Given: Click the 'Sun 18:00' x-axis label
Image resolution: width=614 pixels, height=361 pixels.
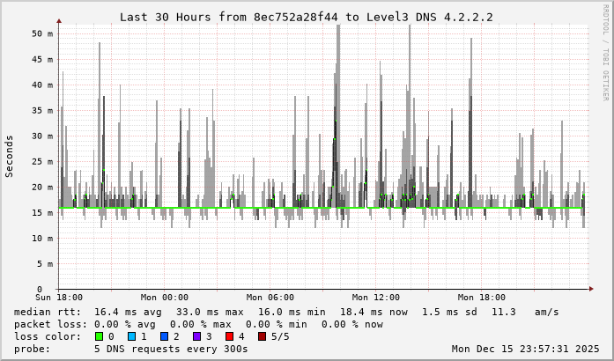Looking at the screenshot, I should coord(59,298).
